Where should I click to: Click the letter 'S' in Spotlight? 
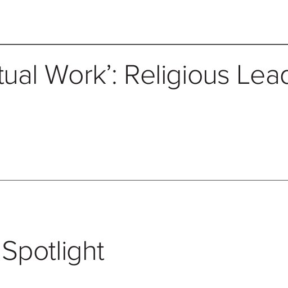(10, 250)
